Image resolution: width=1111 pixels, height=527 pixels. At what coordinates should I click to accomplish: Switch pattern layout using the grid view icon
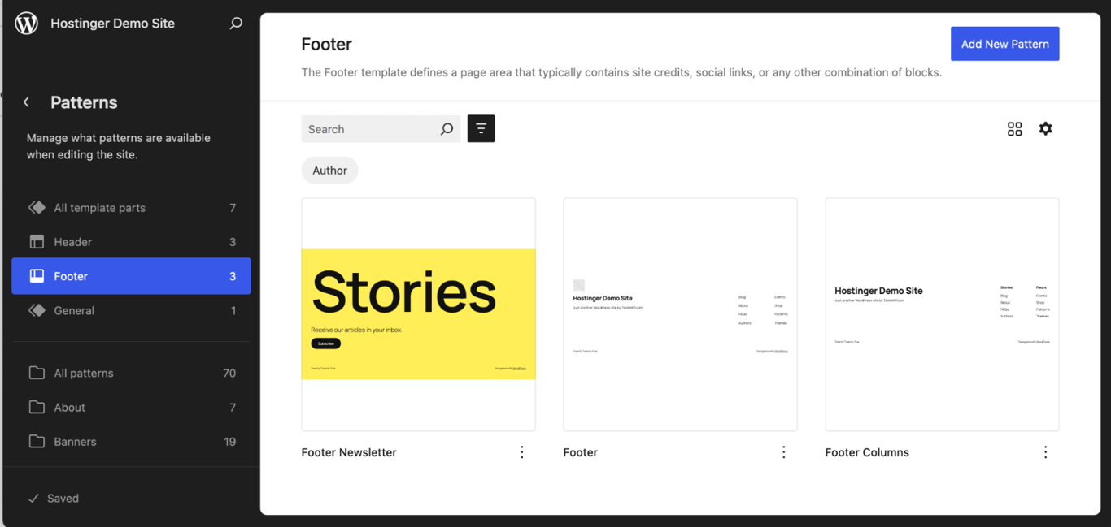[x=1014, y=128]
